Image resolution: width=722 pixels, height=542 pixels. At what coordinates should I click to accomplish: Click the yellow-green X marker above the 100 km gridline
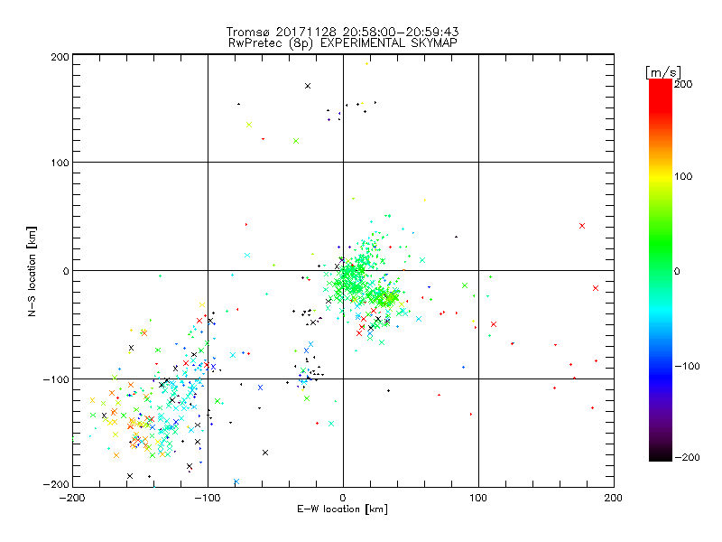pyautogui.click(x=249, y=125)
